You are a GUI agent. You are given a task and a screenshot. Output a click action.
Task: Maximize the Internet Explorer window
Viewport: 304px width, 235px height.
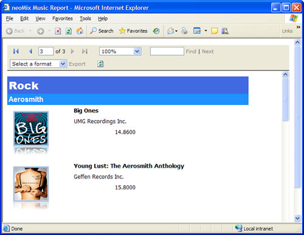(286, 8)
